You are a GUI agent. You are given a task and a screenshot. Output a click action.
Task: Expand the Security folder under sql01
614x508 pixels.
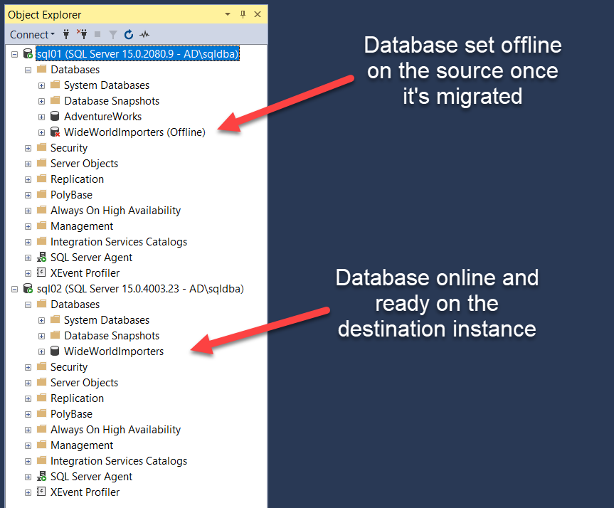[28, 149]
